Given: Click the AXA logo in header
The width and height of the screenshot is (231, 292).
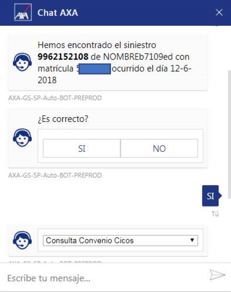Looking at the screenshot, I should click(23, 12).
